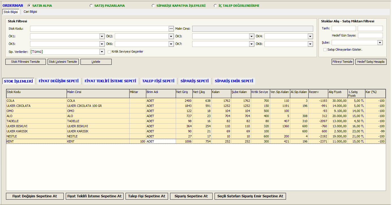Viewport: 392px width, 205px height.
Task: Click Fiyat Değişim Sepetine At button
Action: [35, 196]
